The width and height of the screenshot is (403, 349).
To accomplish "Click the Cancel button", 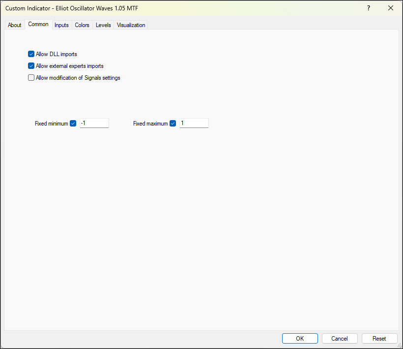I will coord(340,339).
